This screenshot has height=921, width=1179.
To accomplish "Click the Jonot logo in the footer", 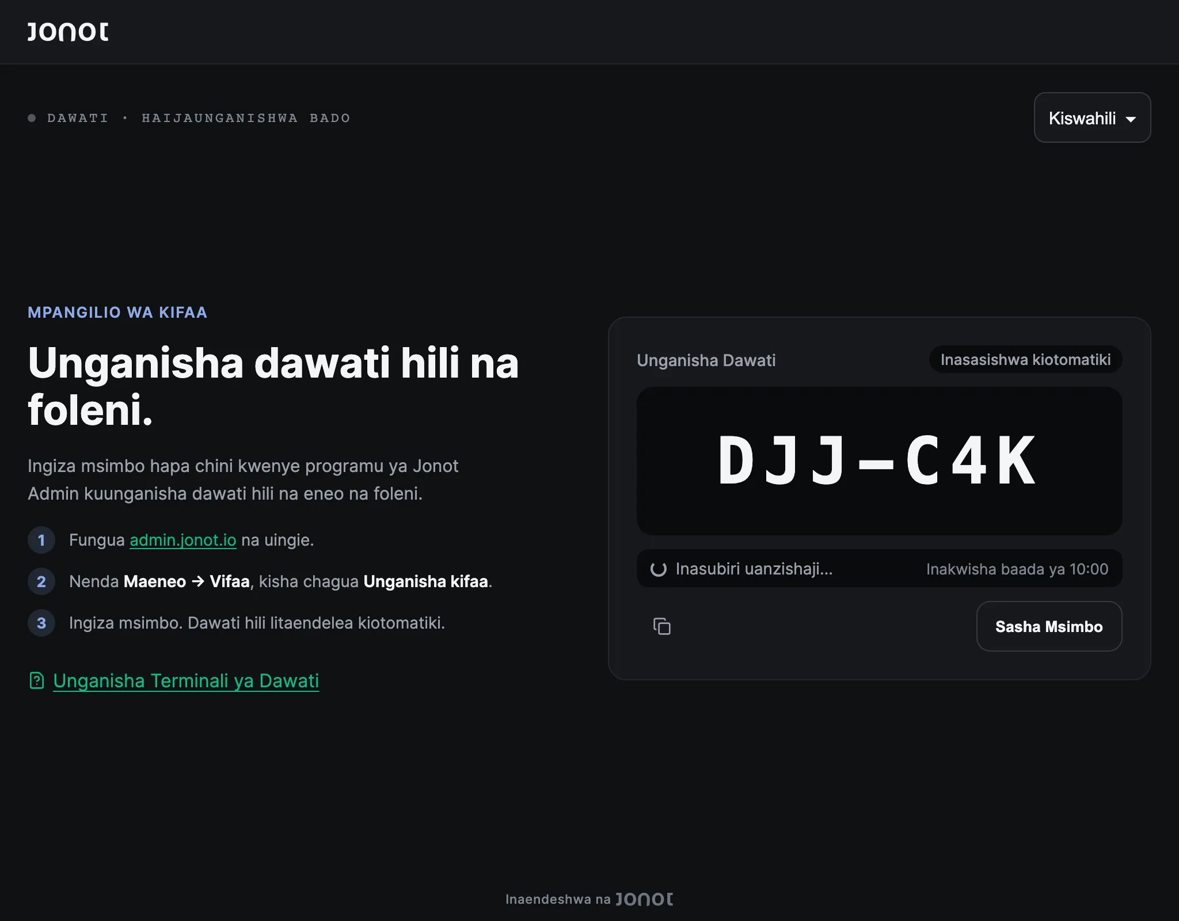I will pos(644,899).
